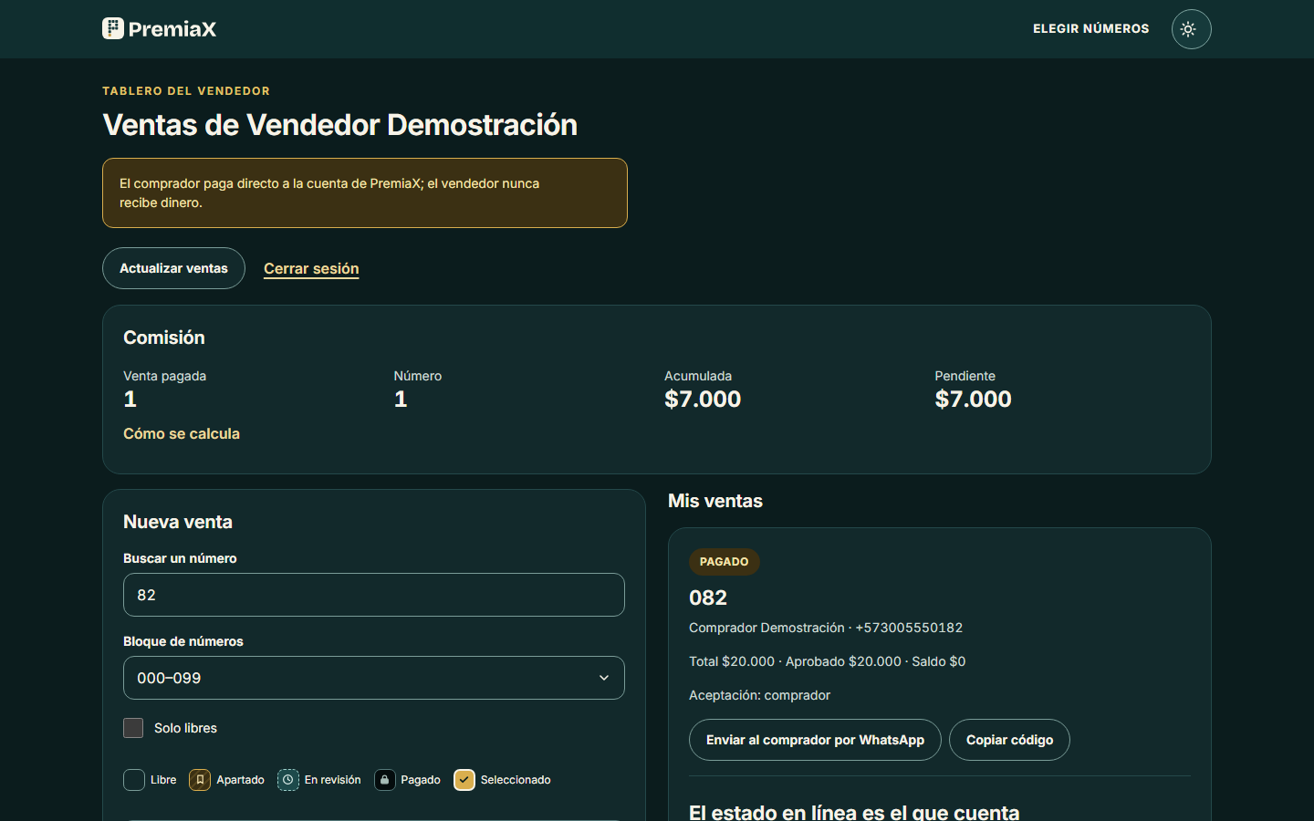Click the En revisión clock legend icon
This screenshot has width=1314, height=821.
(x=288, y=780)
